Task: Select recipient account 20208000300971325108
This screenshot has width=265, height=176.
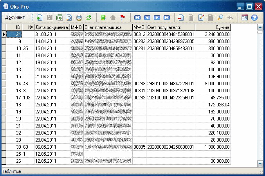Action: pos(171,91)
